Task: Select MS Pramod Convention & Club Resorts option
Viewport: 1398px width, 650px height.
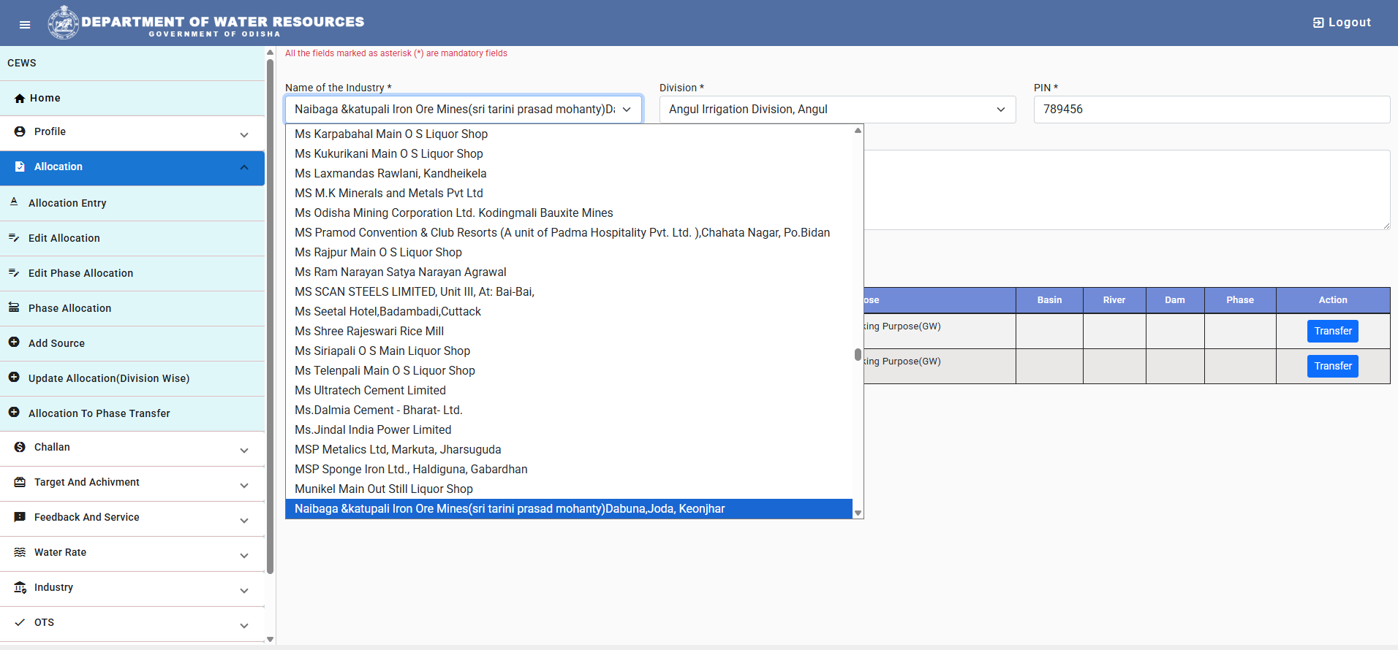Action: (569, 233)
